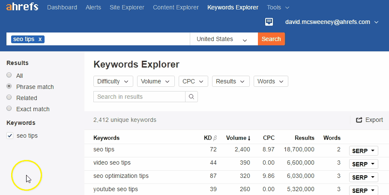Click the 'youtube seo tips' keyword
The image size is (389, 195).
click(x=116, y=189)
